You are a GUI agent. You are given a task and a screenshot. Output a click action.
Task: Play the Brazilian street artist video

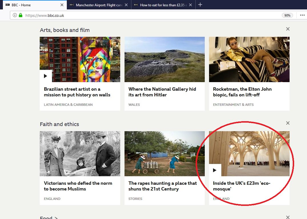46,76
